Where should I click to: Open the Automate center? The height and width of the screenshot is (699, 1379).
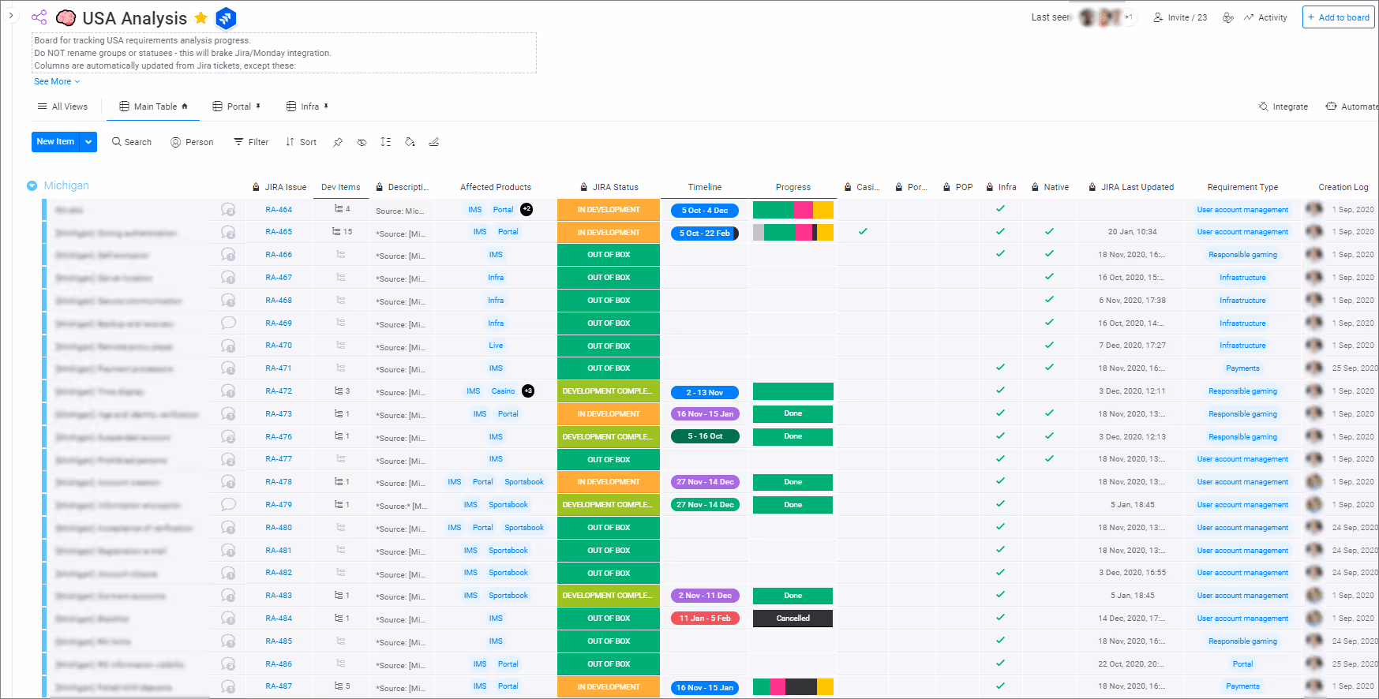[x=1351, y=107]
